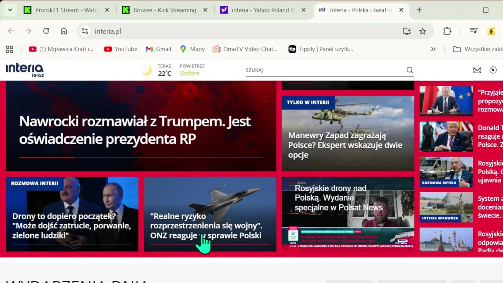Open the OmeTV Video Chat bookmark
The height and width of the screenshot is (283, 503).
coord(245,49)
